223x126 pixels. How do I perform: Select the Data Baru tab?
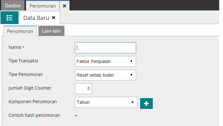(36, 18)
